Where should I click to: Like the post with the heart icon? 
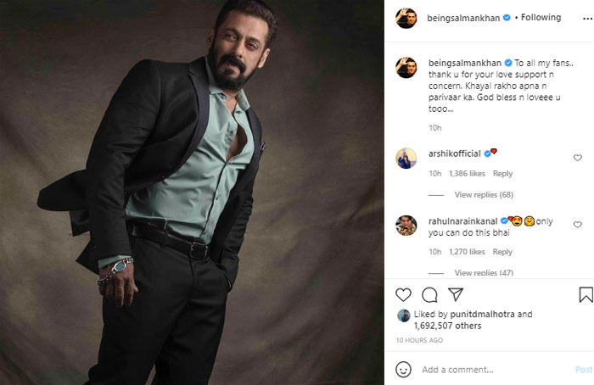coord(403,294)
